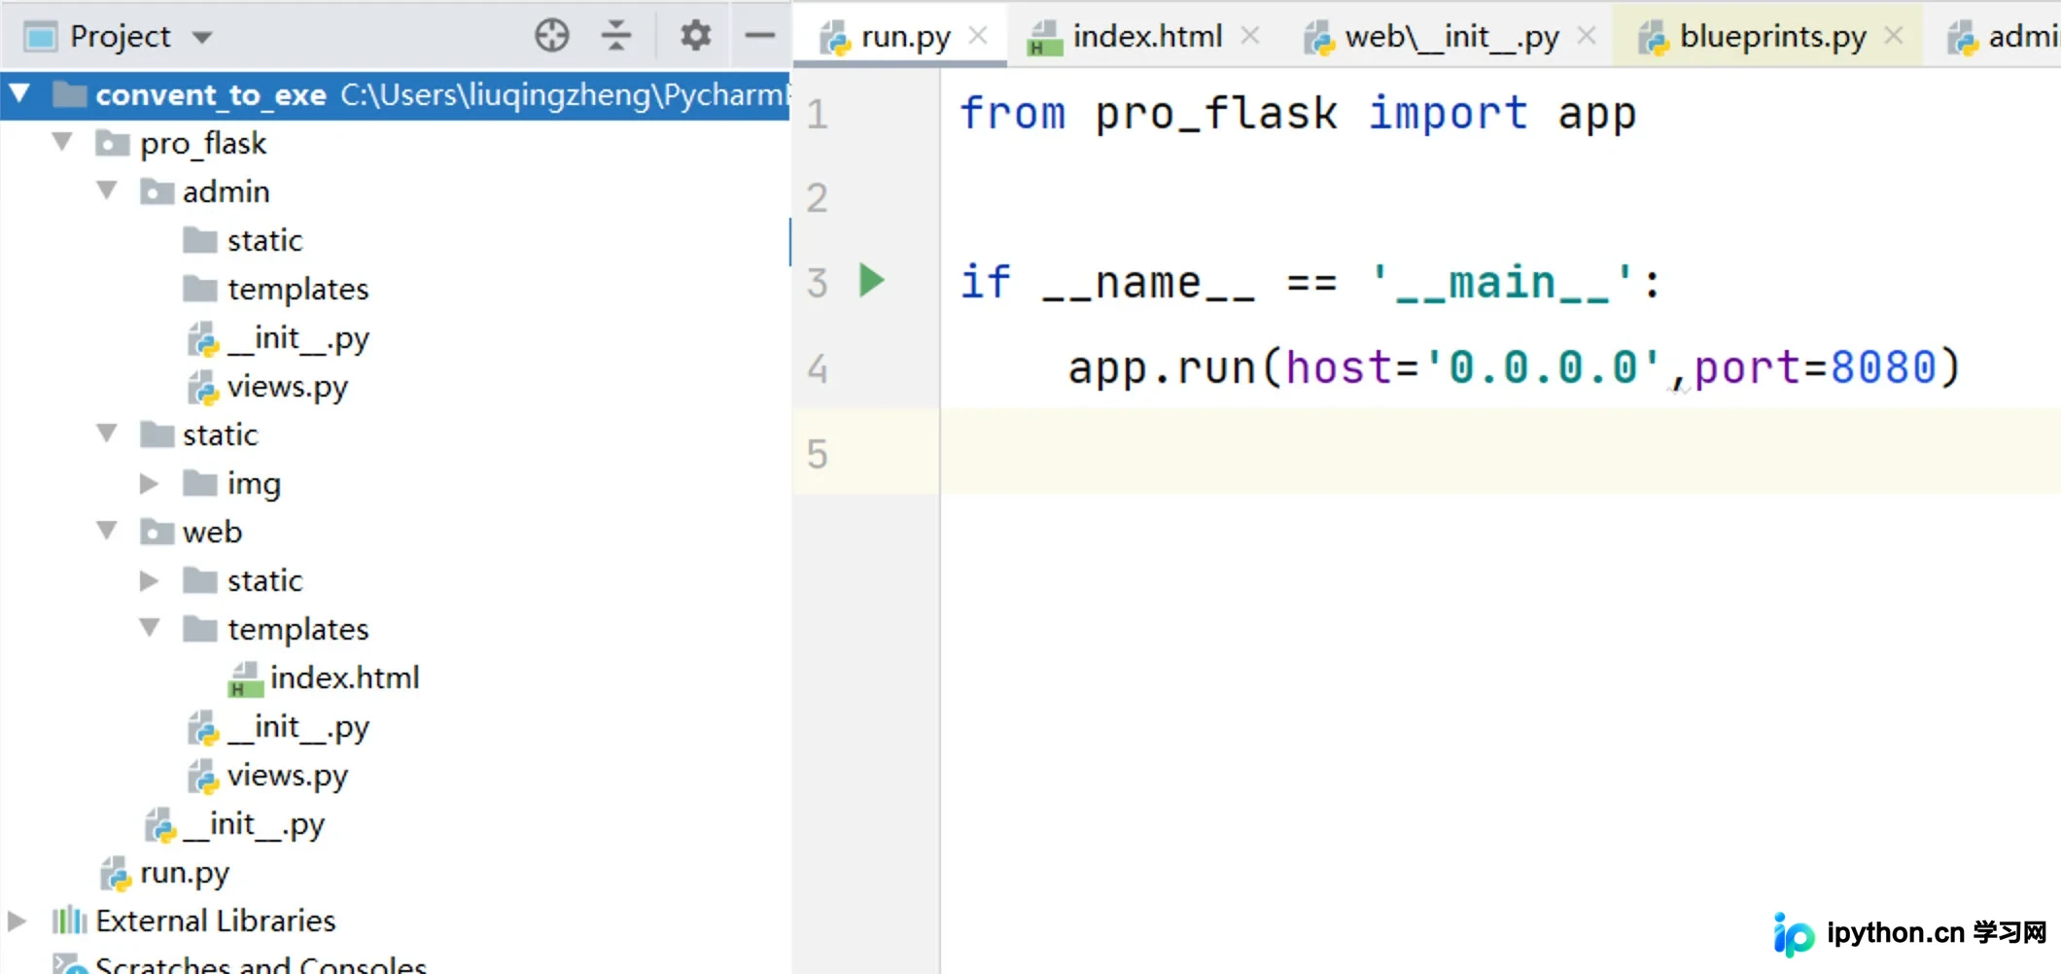Switch to the index.html tab
Screen dimensions: 2061x974
coord(1147,37)
